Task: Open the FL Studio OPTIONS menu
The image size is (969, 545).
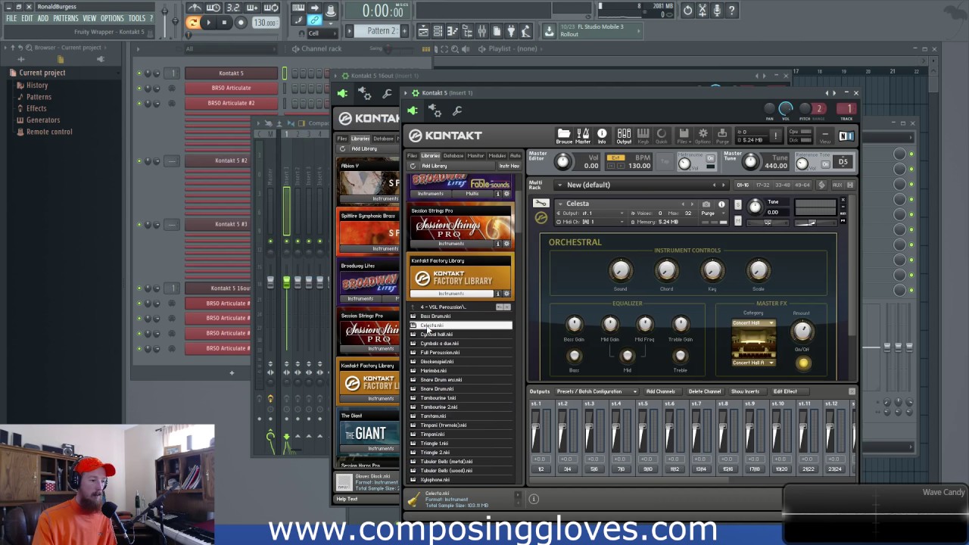Action: (112, 18)
